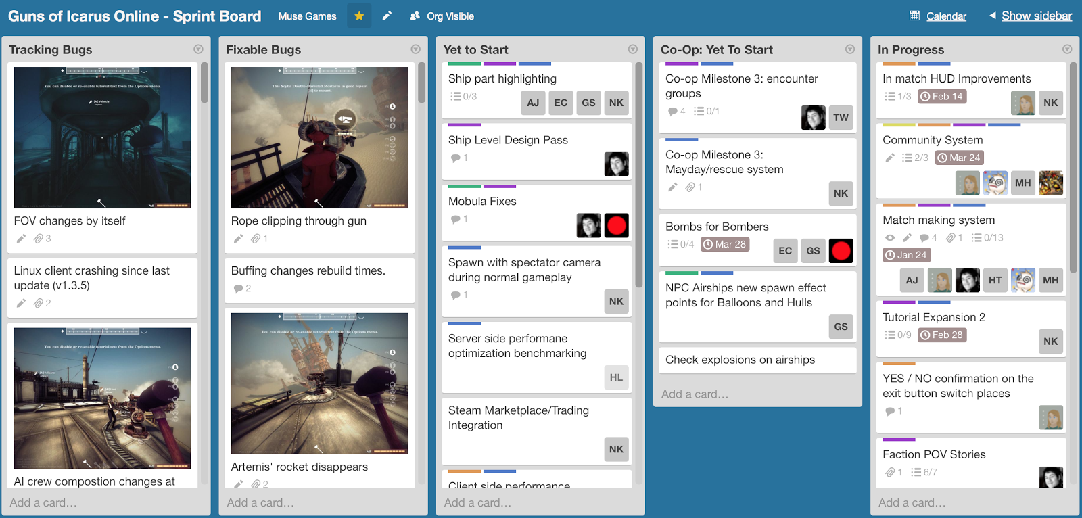The image size is (1082, 518).
Task: Click the yellow label on Community System
Action: point(899,125)
